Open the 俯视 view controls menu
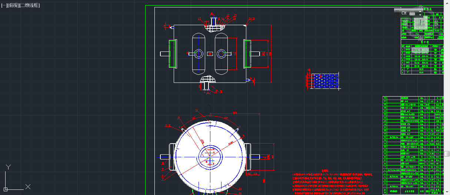 (13, 6)
